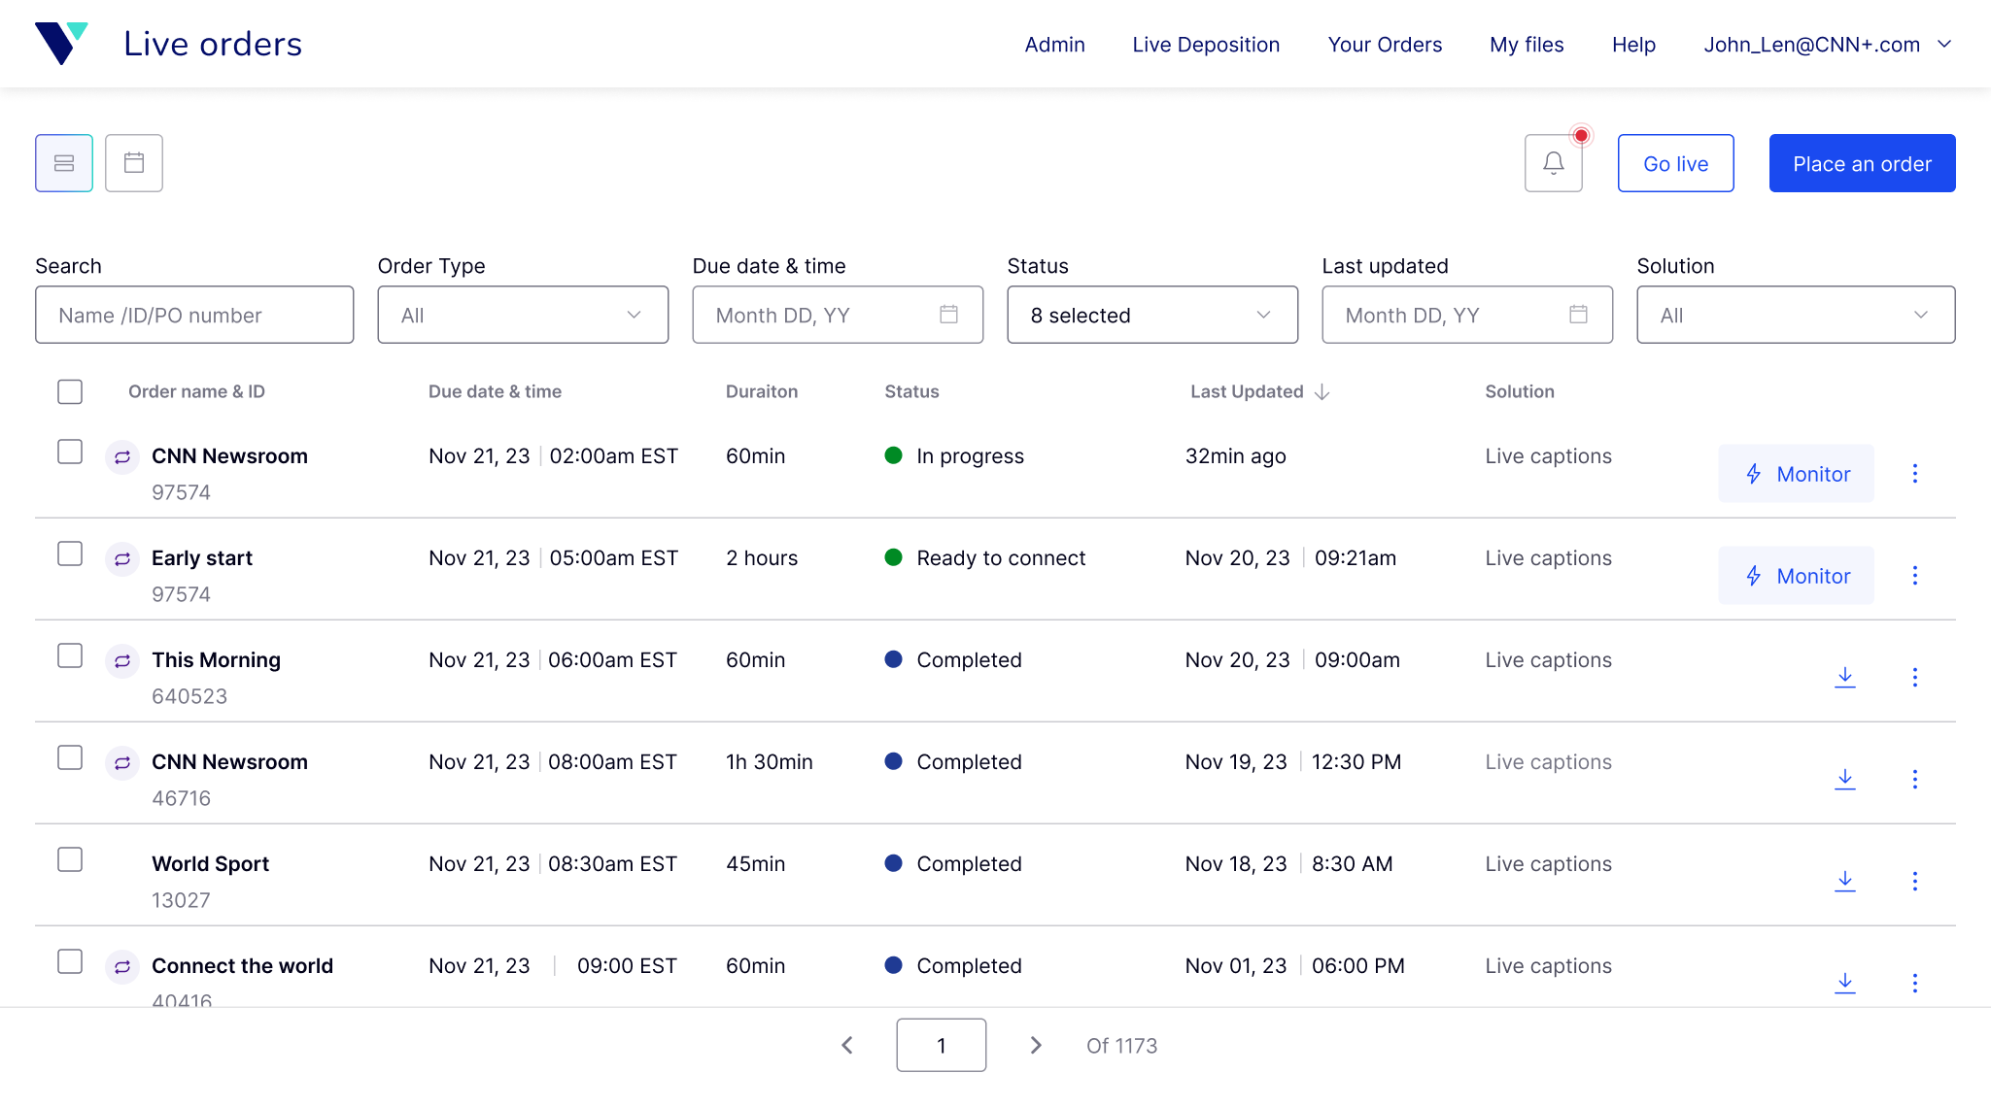The height and width of the screenshot is (1107, 1991).
Task: Open more options for Early start
Action: point(1915,576)
